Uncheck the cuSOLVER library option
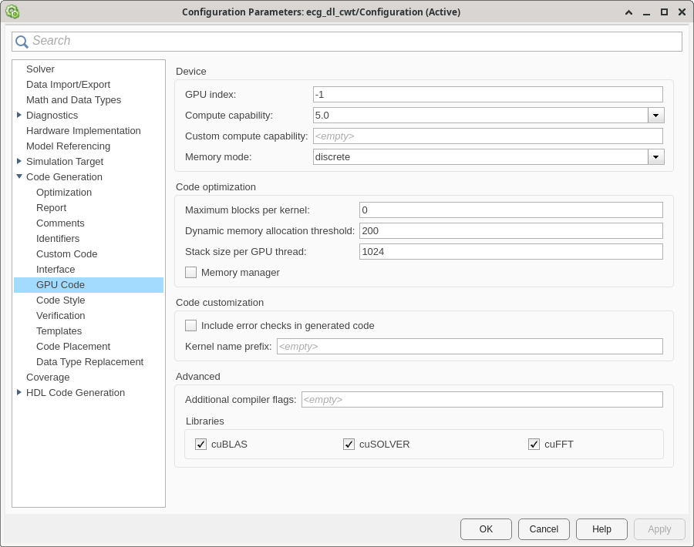This screenshot has width=694, height=547. [349, 444]
